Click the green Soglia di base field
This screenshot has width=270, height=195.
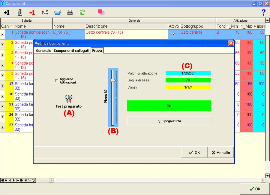click(x=188, y=80)
